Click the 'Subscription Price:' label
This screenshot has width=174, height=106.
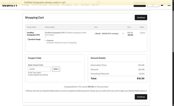[99, 65]
